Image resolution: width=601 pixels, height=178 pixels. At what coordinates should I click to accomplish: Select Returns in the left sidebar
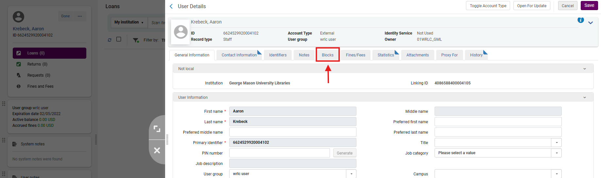click(37, 64)
